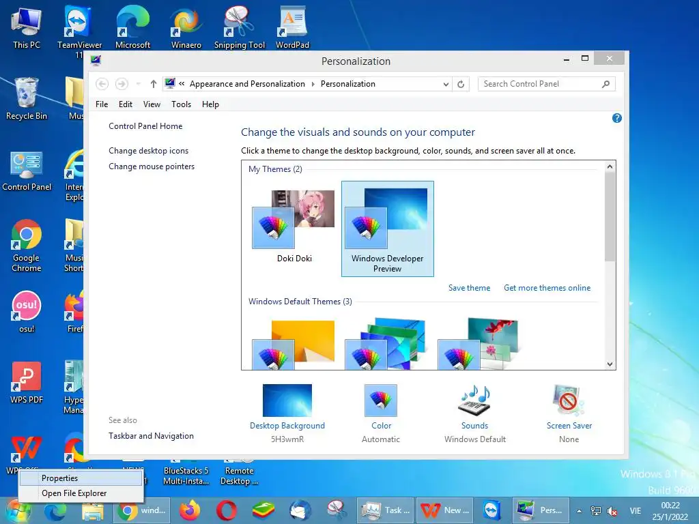The height and width of the screenshot is (524, 699).
Task: Choose Properties in context menu
Action: [x=81, y=478]
